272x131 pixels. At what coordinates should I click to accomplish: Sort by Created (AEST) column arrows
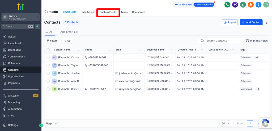click(202, 50)
